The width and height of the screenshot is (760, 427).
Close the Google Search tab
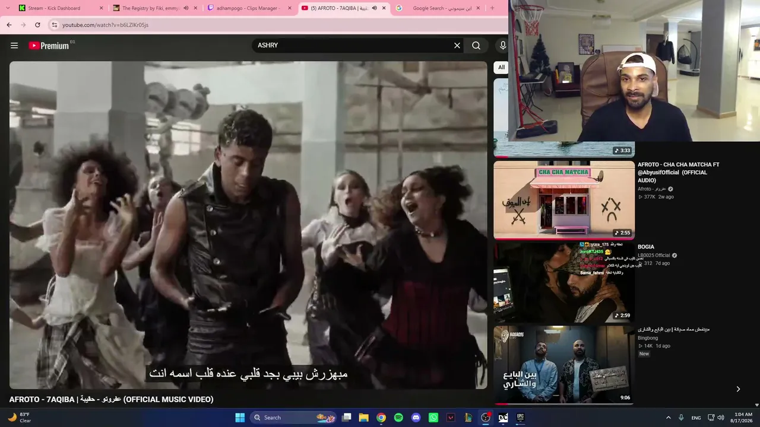[x=479, y=8]
